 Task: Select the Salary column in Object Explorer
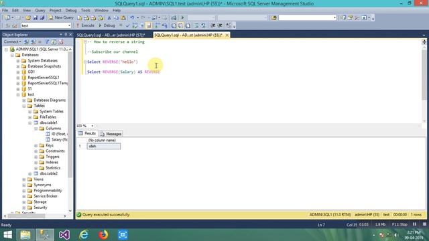[59, 140]
